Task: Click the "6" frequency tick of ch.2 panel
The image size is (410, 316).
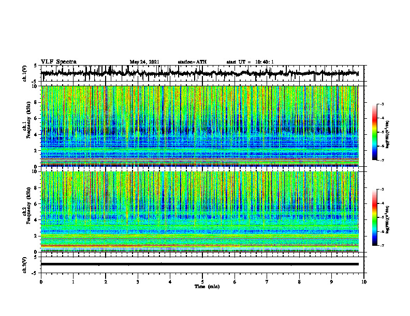Action: [x=36, y=204]
